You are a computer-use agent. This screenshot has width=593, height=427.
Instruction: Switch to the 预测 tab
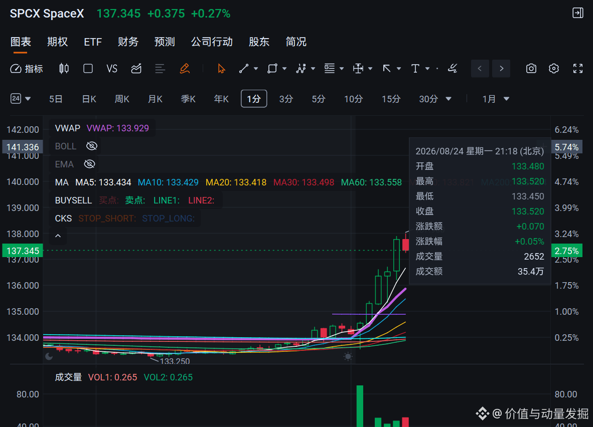click(165, 42)
